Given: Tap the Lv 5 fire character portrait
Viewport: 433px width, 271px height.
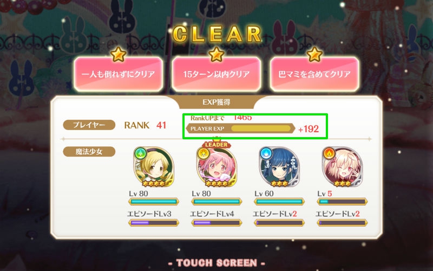Looking at the screenshot, I should (x=343, y=167).
